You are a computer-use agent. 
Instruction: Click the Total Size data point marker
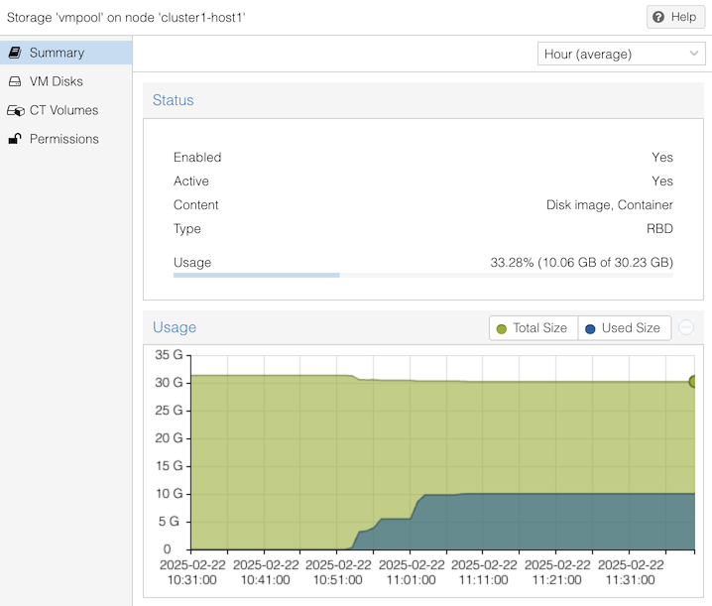(694, 382)
